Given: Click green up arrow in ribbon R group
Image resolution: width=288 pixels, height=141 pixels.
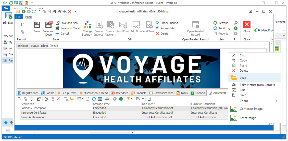Looking at the screenshot, I should coord(236,28).
